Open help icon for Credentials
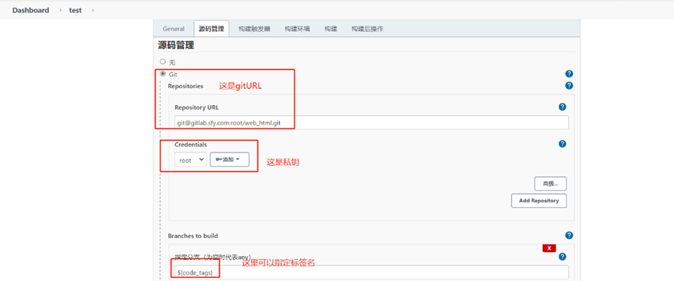This screenshot has height=281, width=674. [x=563, y=144]
